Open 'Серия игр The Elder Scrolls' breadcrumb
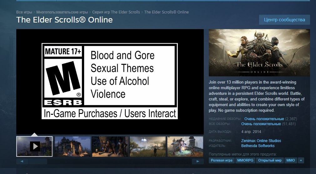316x174 pixels. pos(116,12)
